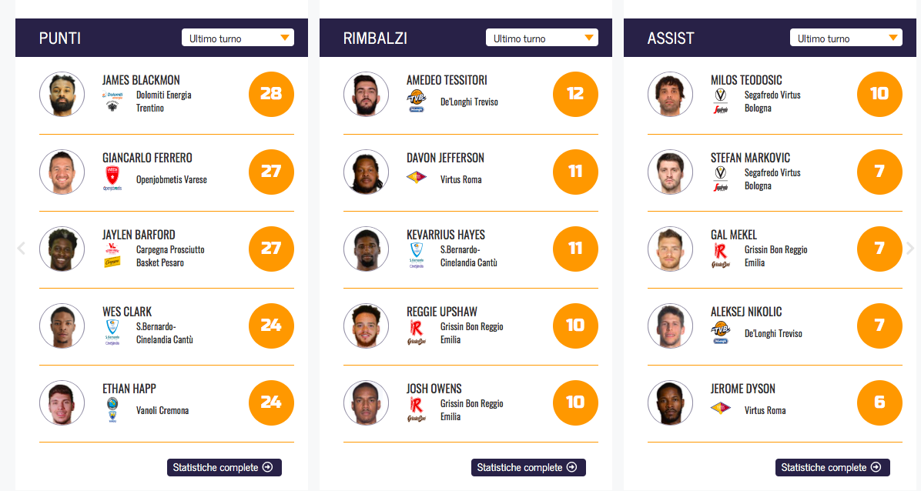Open the Punti 'Ultimo turno' dropdown
The height and width of the screenshot is (491, 921).
tap(238, 38)
